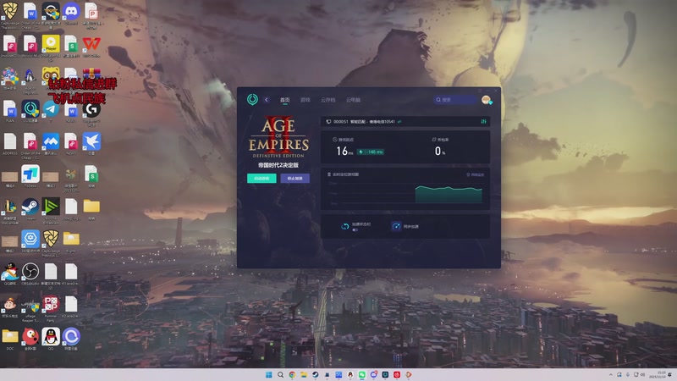Click the Age of Empires II logo
This screenshot has width=677, height=381.
pyautogui.click(x=278, y=136)
